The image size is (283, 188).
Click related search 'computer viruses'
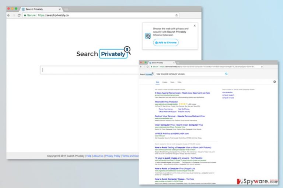[x=228, y=98]
